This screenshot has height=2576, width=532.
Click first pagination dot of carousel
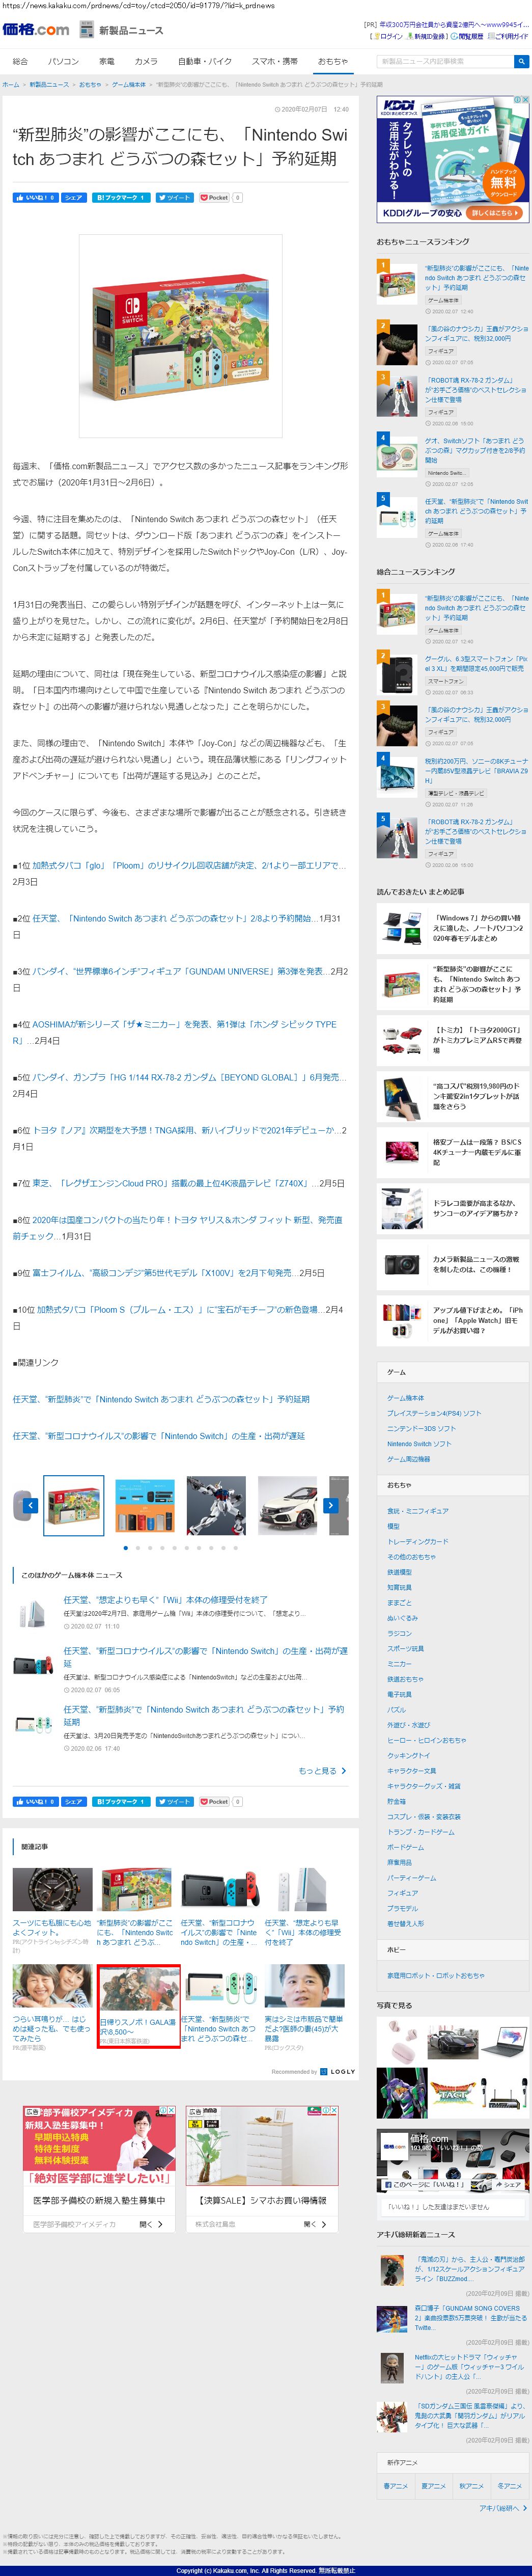click(x=125, y=1548)
